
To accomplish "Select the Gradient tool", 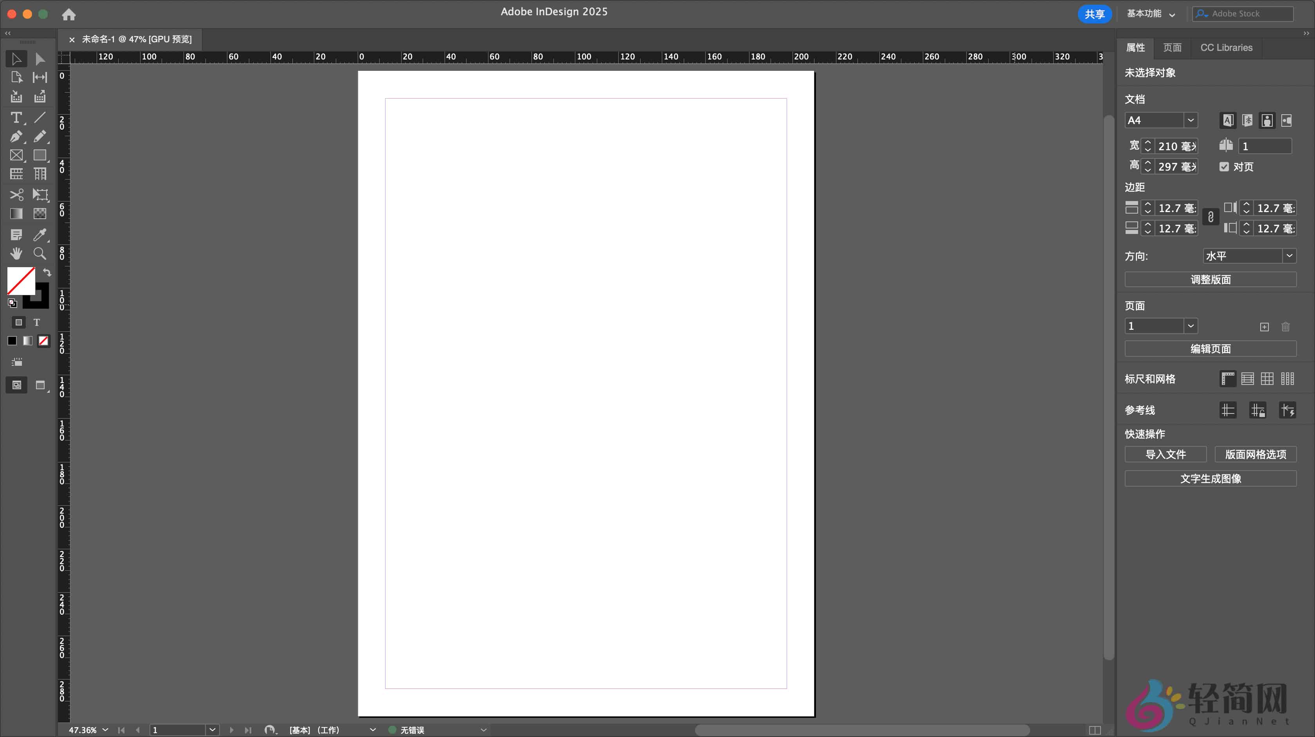I will 16,214.
